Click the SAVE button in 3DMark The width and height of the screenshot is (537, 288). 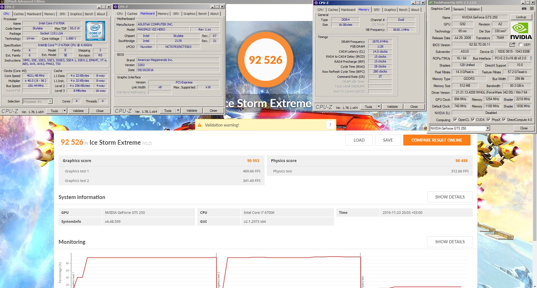(388, 140)
